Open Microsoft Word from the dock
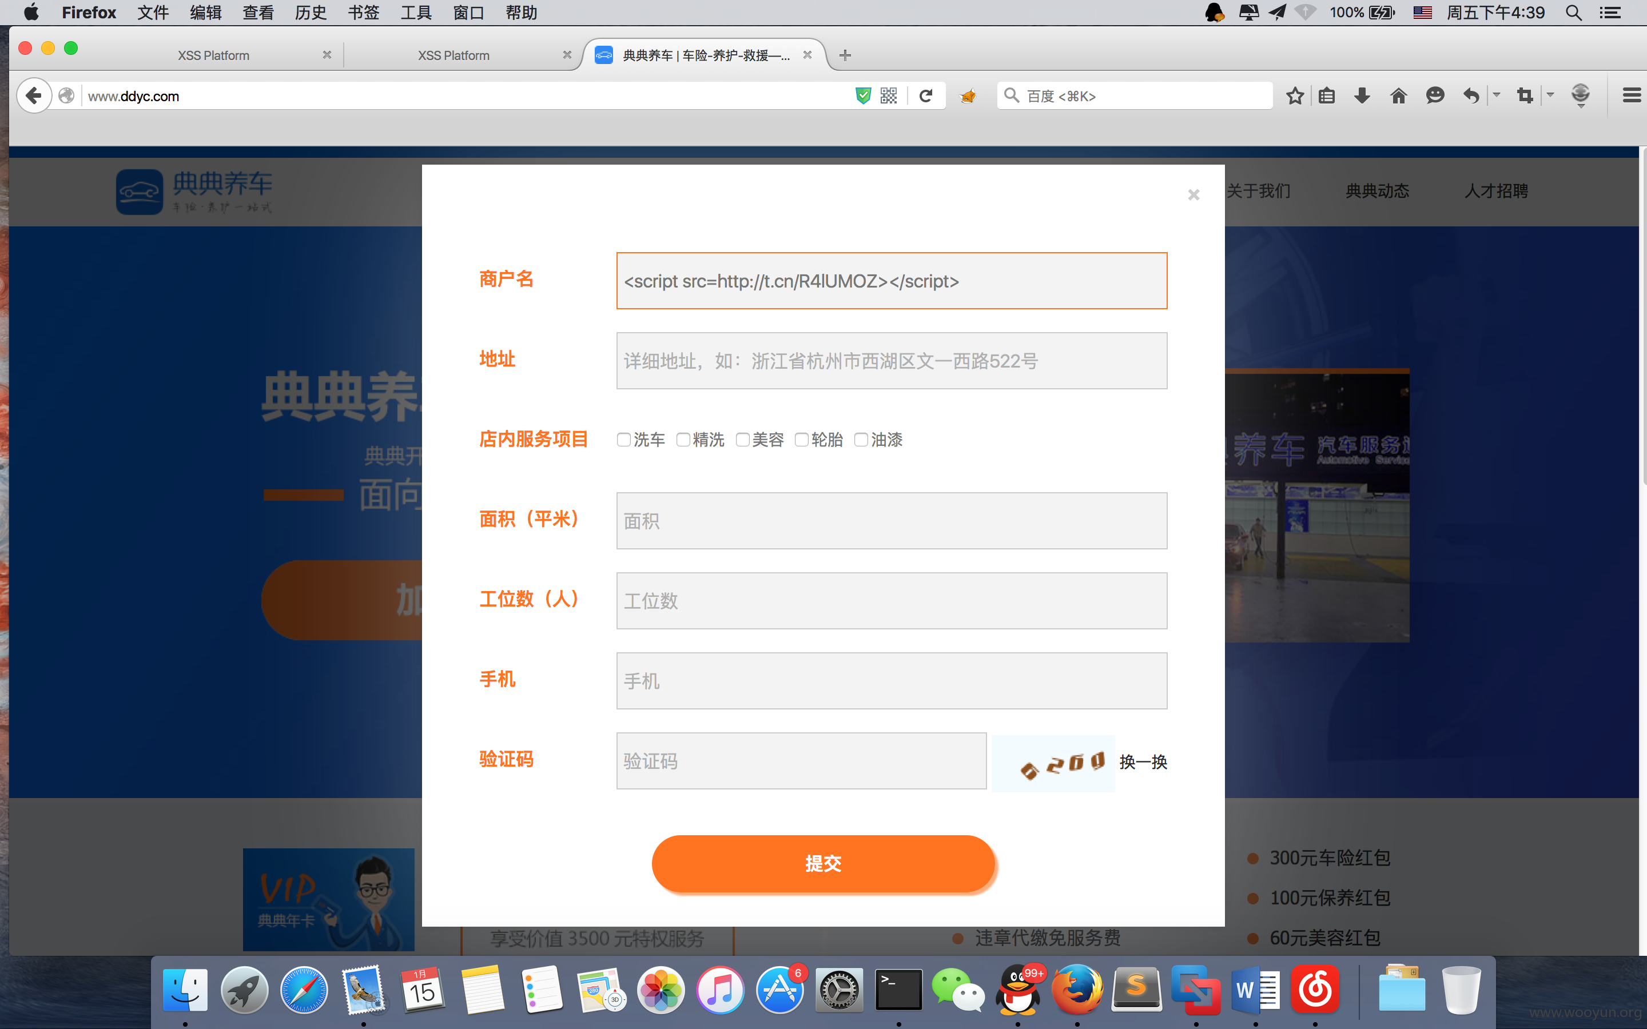The height and width of the screenshot is (1029, 1647). [x=1256, y=990]
